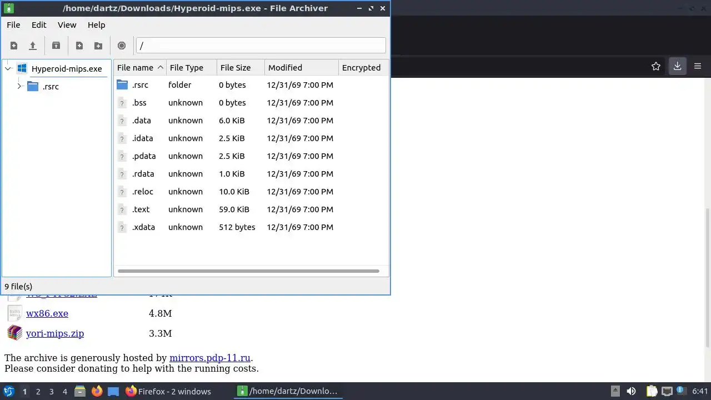
Task: Click the clipboard tray icon
Action: (x=651, y=391)
